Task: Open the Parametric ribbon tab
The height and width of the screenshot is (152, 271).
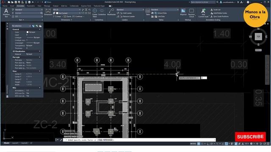Action: coord(30,6)
